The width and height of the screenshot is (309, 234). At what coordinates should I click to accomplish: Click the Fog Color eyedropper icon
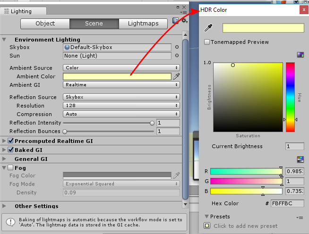click(x=176, y=175)
